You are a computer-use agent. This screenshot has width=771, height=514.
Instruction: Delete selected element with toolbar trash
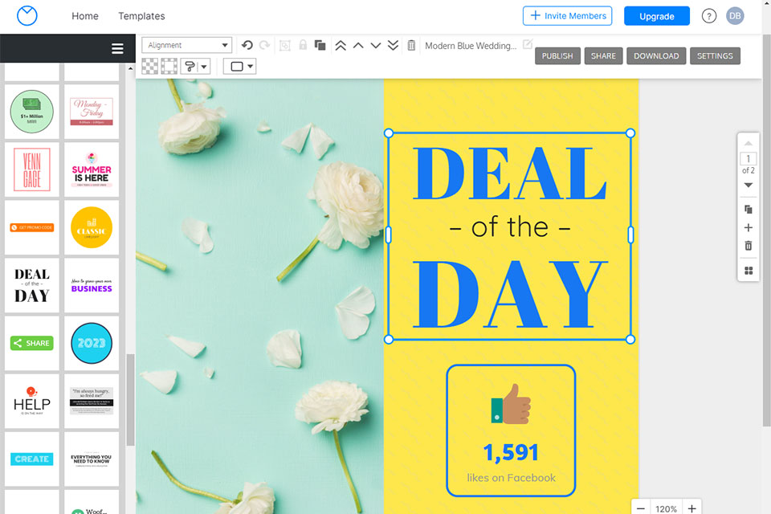pos(411,45)
